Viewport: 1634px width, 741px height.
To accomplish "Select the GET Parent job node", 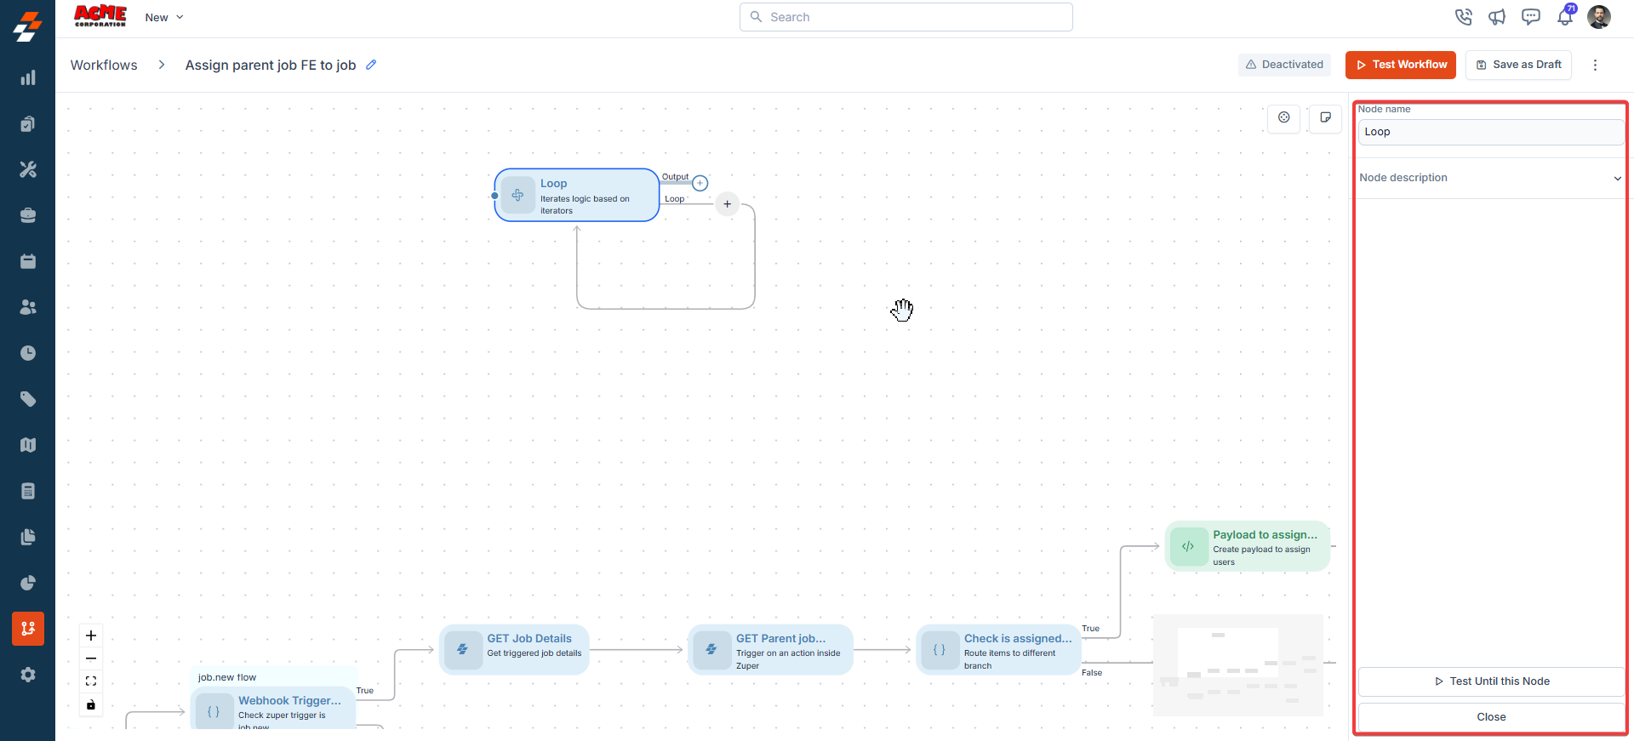I will pos(770,649).
